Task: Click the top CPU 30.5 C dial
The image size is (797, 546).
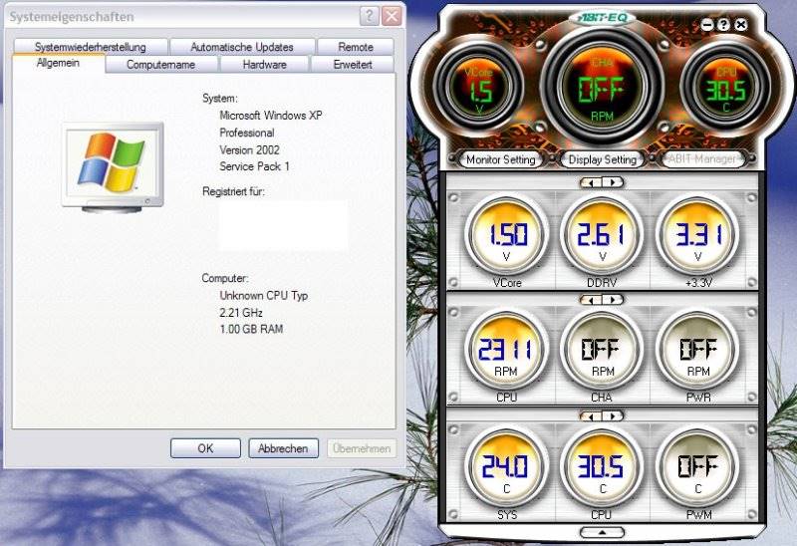Action: [725, 90]
